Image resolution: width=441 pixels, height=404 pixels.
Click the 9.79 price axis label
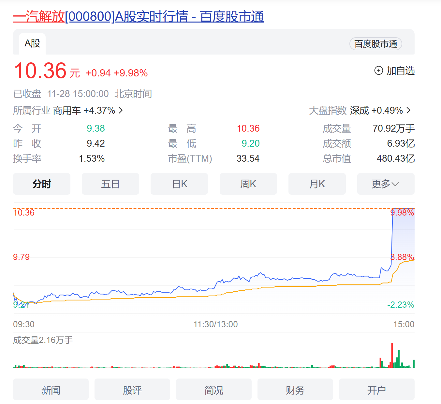[x=22, y=257]
